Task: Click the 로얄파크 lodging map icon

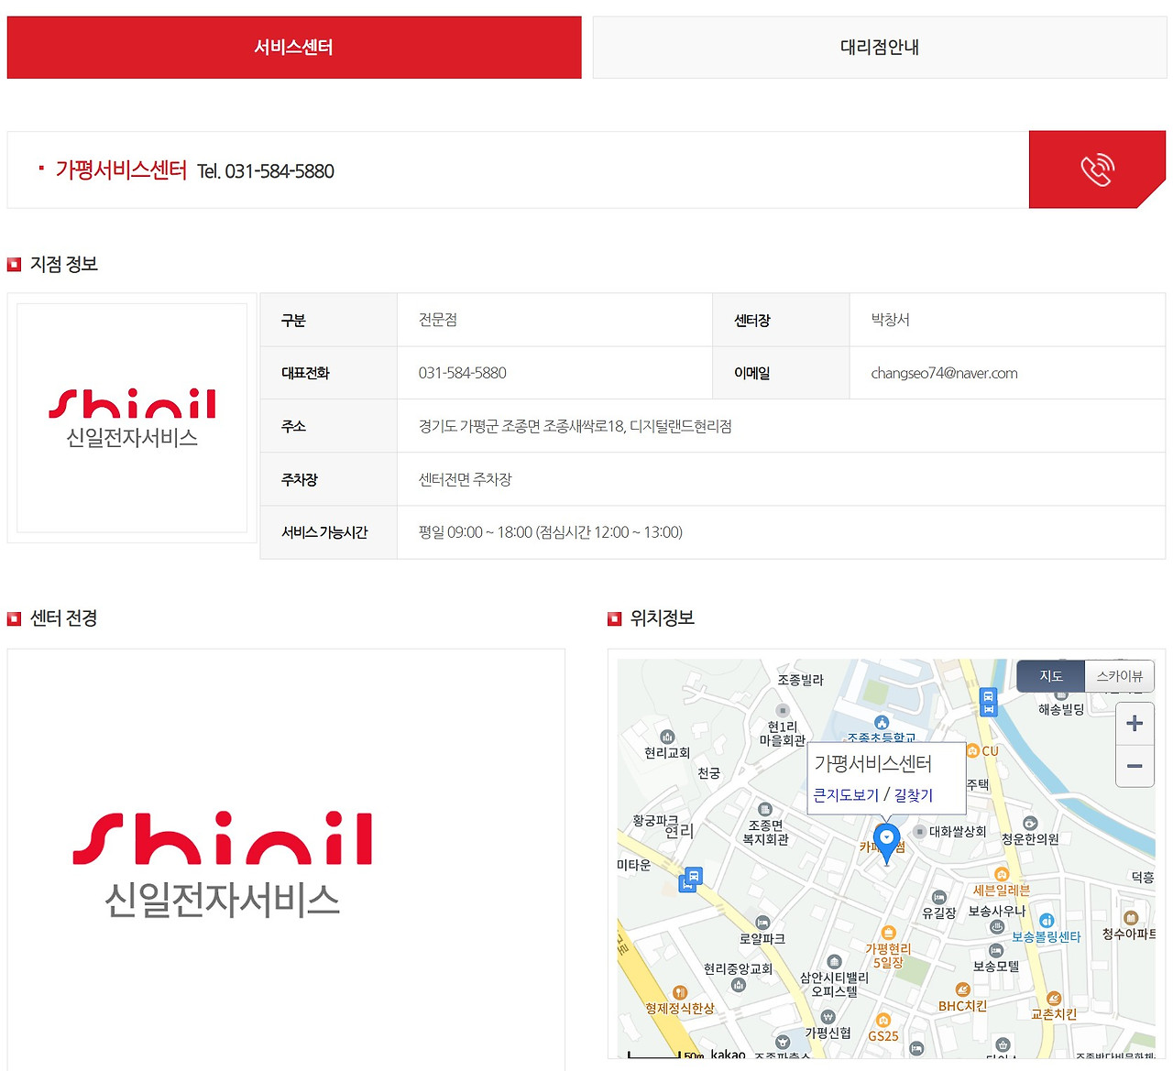Action: (762, 923)
